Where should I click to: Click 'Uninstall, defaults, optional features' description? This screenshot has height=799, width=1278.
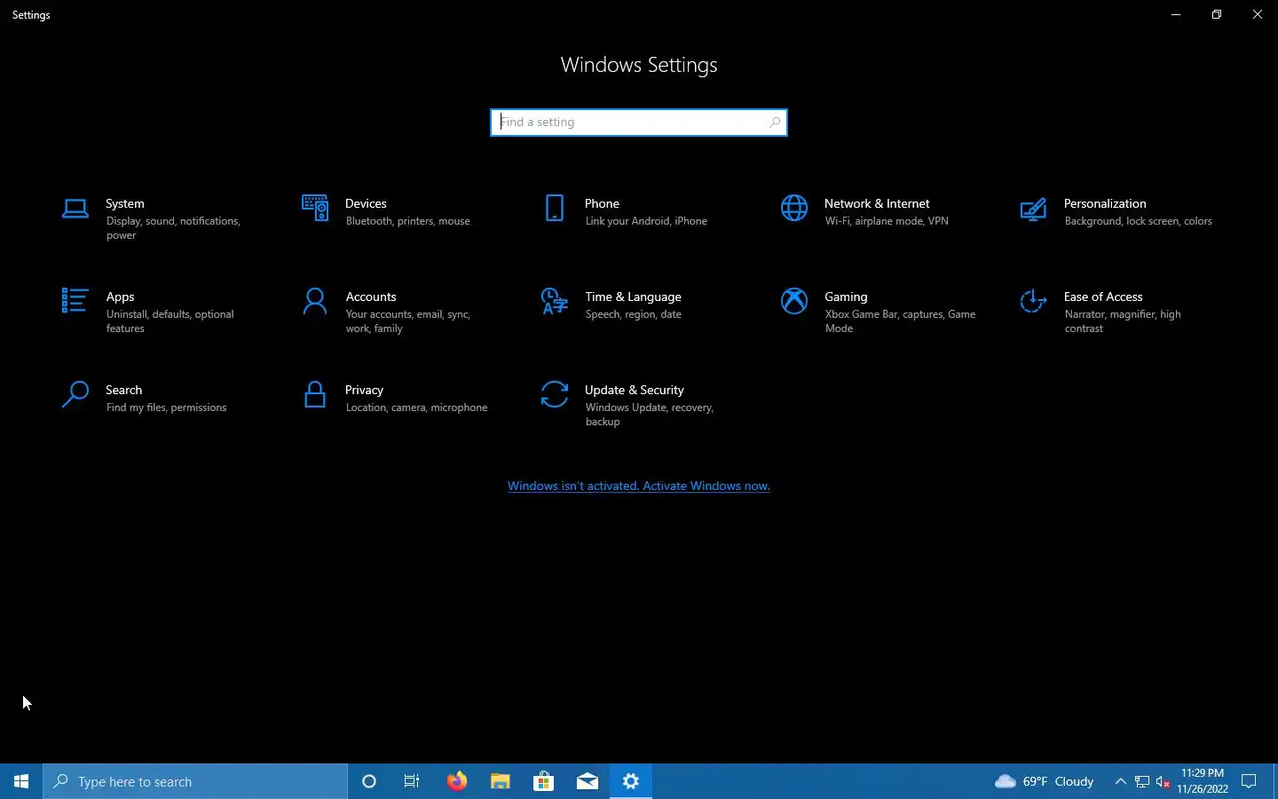pos(170,321)
